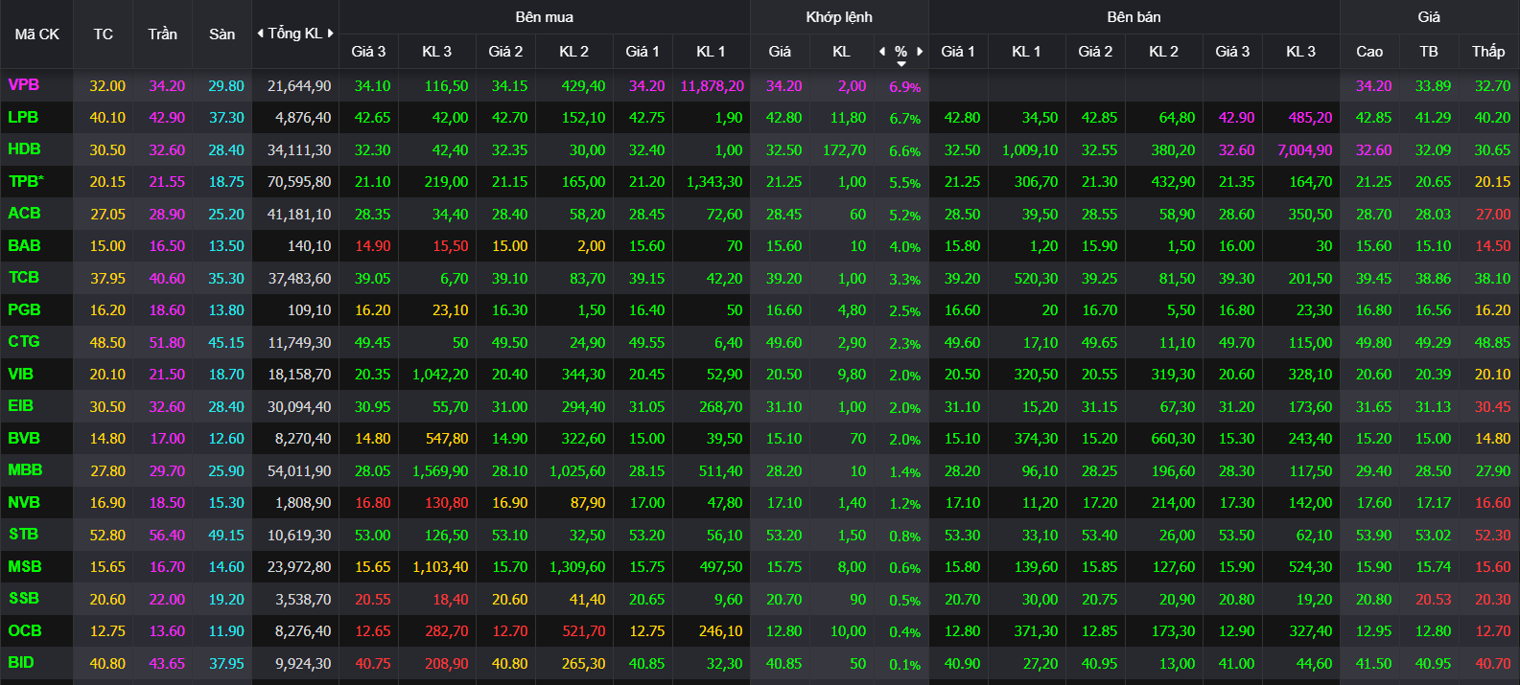Open the BID stock symbol
Screen dimensions: 1520x685
pos(20,663)
